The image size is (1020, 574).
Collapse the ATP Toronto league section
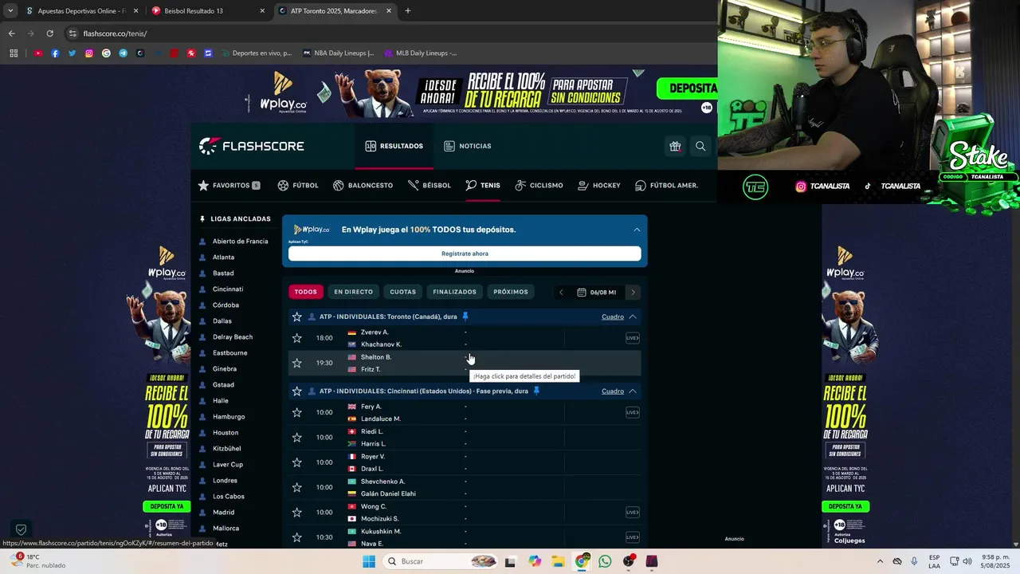coord(633,316)
